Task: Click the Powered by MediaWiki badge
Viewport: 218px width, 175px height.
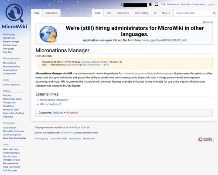Action: click(205, 139)
